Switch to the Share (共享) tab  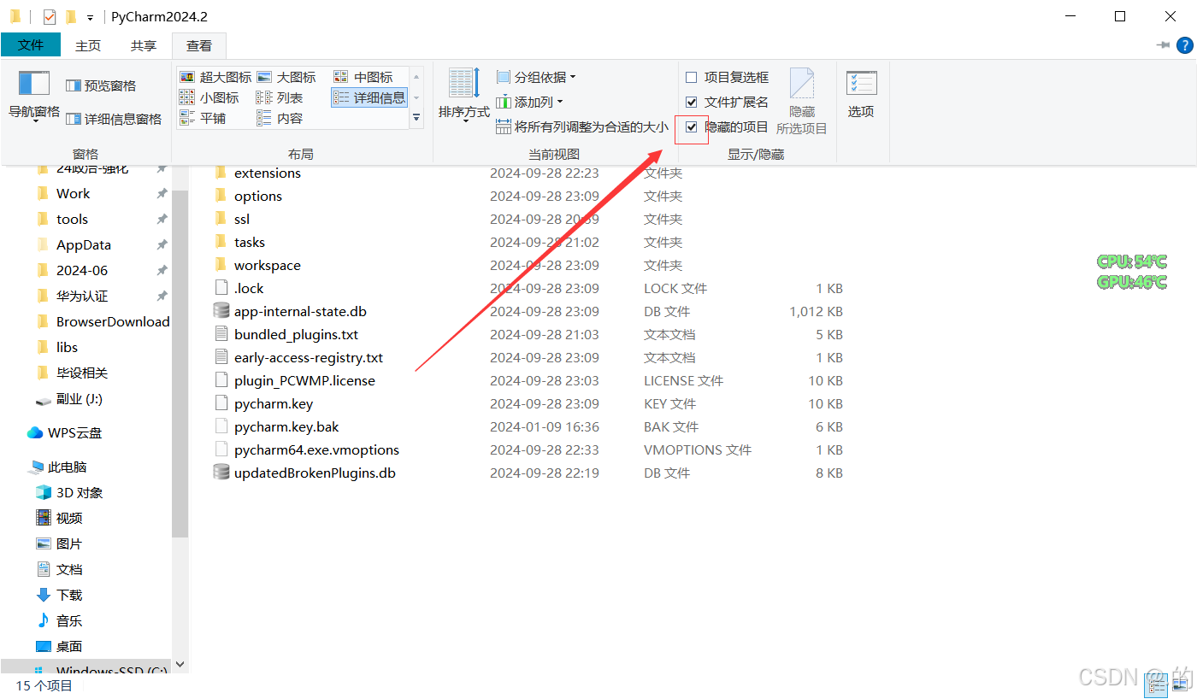[144, 45]
